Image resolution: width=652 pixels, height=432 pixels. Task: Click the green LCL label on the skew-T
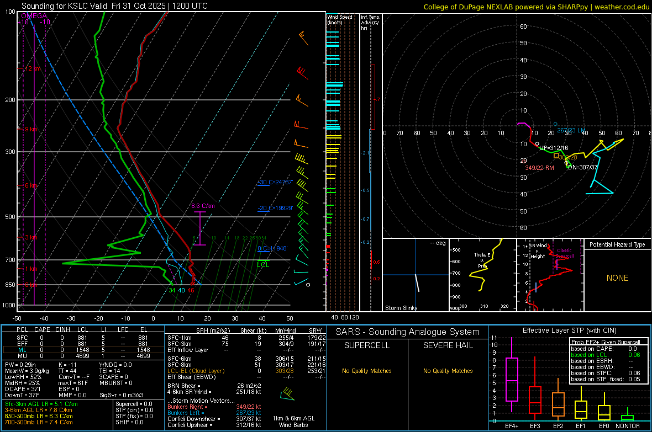pos(263,265)
